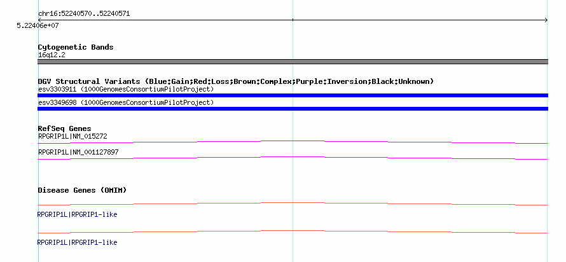Image resolution: width=566 pixels, height=262 pixels.
Task: Click the Disease Genes (OMIM) track heading
Action: (82, 190)
